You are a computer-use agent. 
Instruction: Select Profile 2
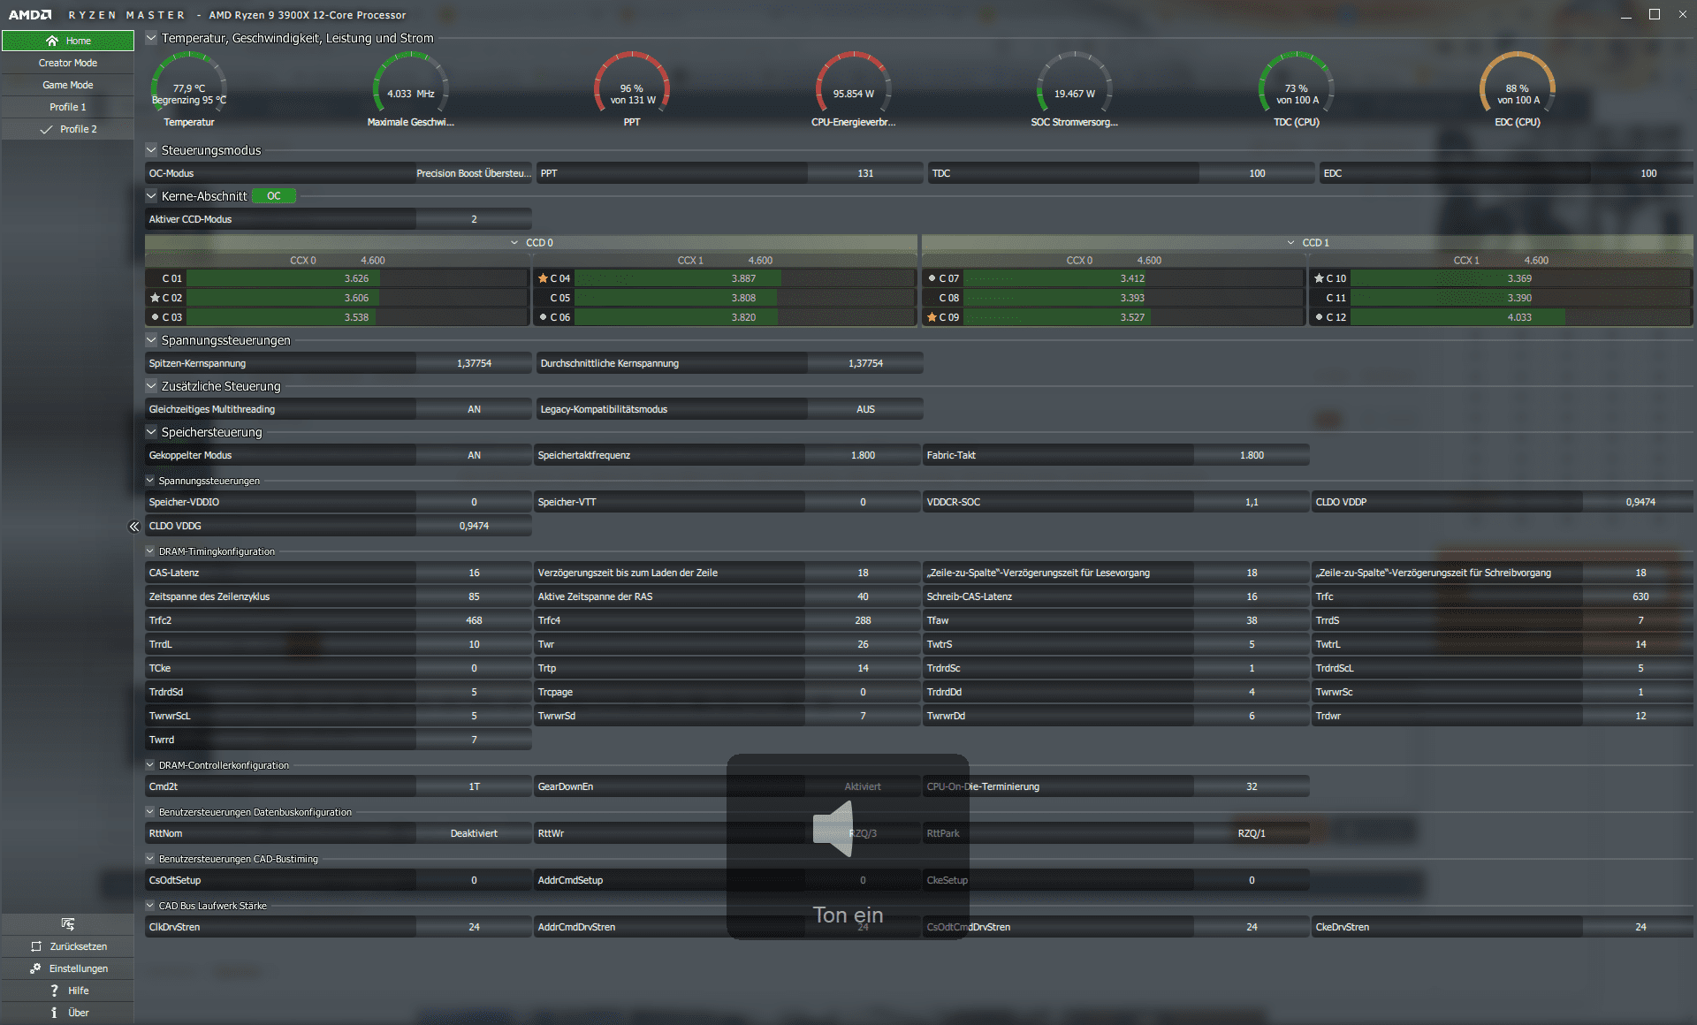click(68, 129)
